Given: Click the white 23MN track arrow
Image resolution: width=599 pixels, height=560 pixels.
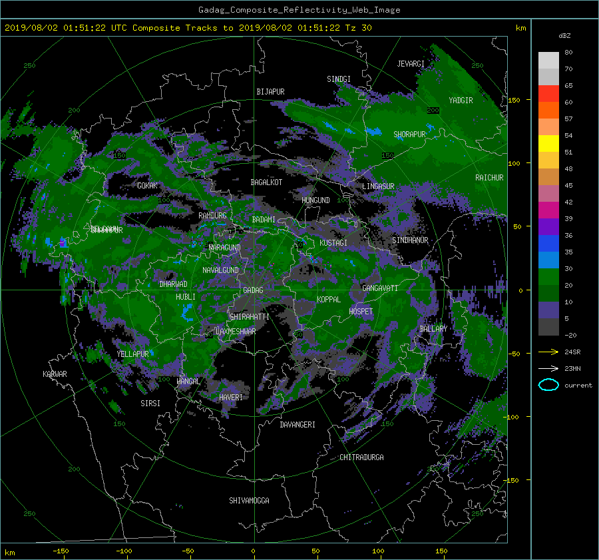Looking at the screenshot, I should point(548,368).
